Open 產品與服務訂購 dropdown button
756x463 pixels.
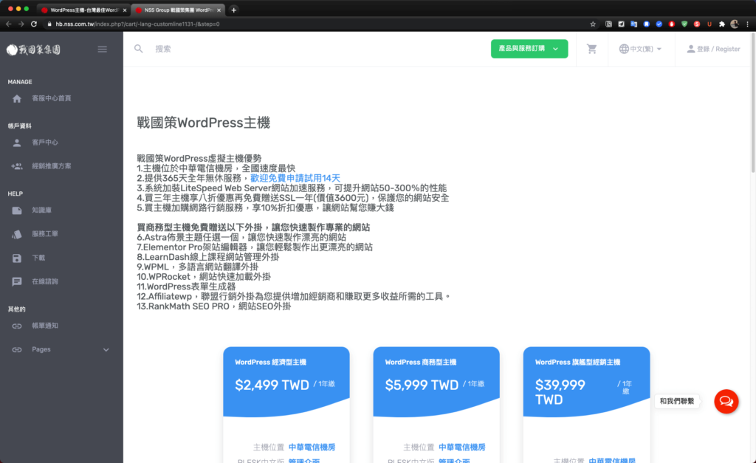point(529,49)
